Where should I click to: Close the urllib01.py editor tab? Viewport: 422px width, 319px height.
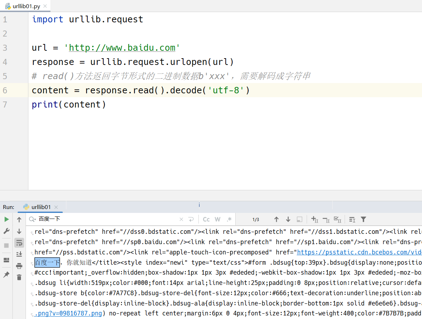click(x=45, y=6)
